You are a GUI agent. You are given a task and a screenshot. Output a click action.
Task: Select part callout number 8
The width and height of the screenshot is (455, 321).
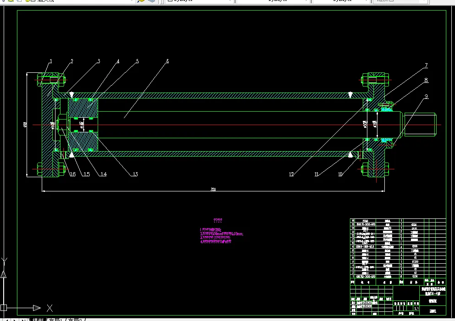(426, 80)
